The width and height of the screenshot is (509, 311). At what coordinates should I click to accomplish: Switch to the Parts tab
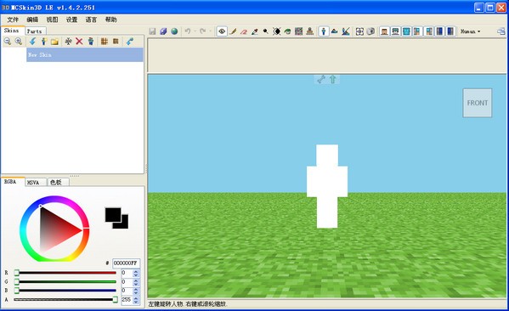pos(34,31)
